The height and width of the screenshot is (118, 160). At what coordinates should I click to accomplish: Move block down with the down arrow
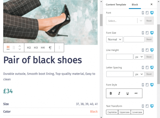20,49
